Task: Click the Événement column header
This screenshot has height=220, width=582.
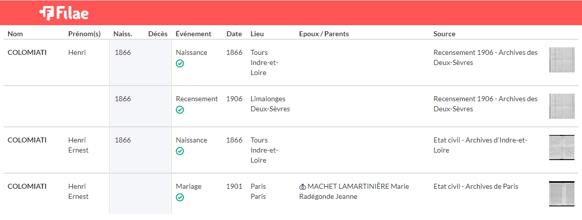Action: (193, 34)
